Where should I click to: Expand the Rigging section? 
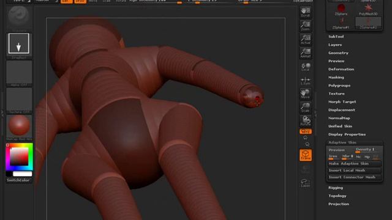pos(336,188)
